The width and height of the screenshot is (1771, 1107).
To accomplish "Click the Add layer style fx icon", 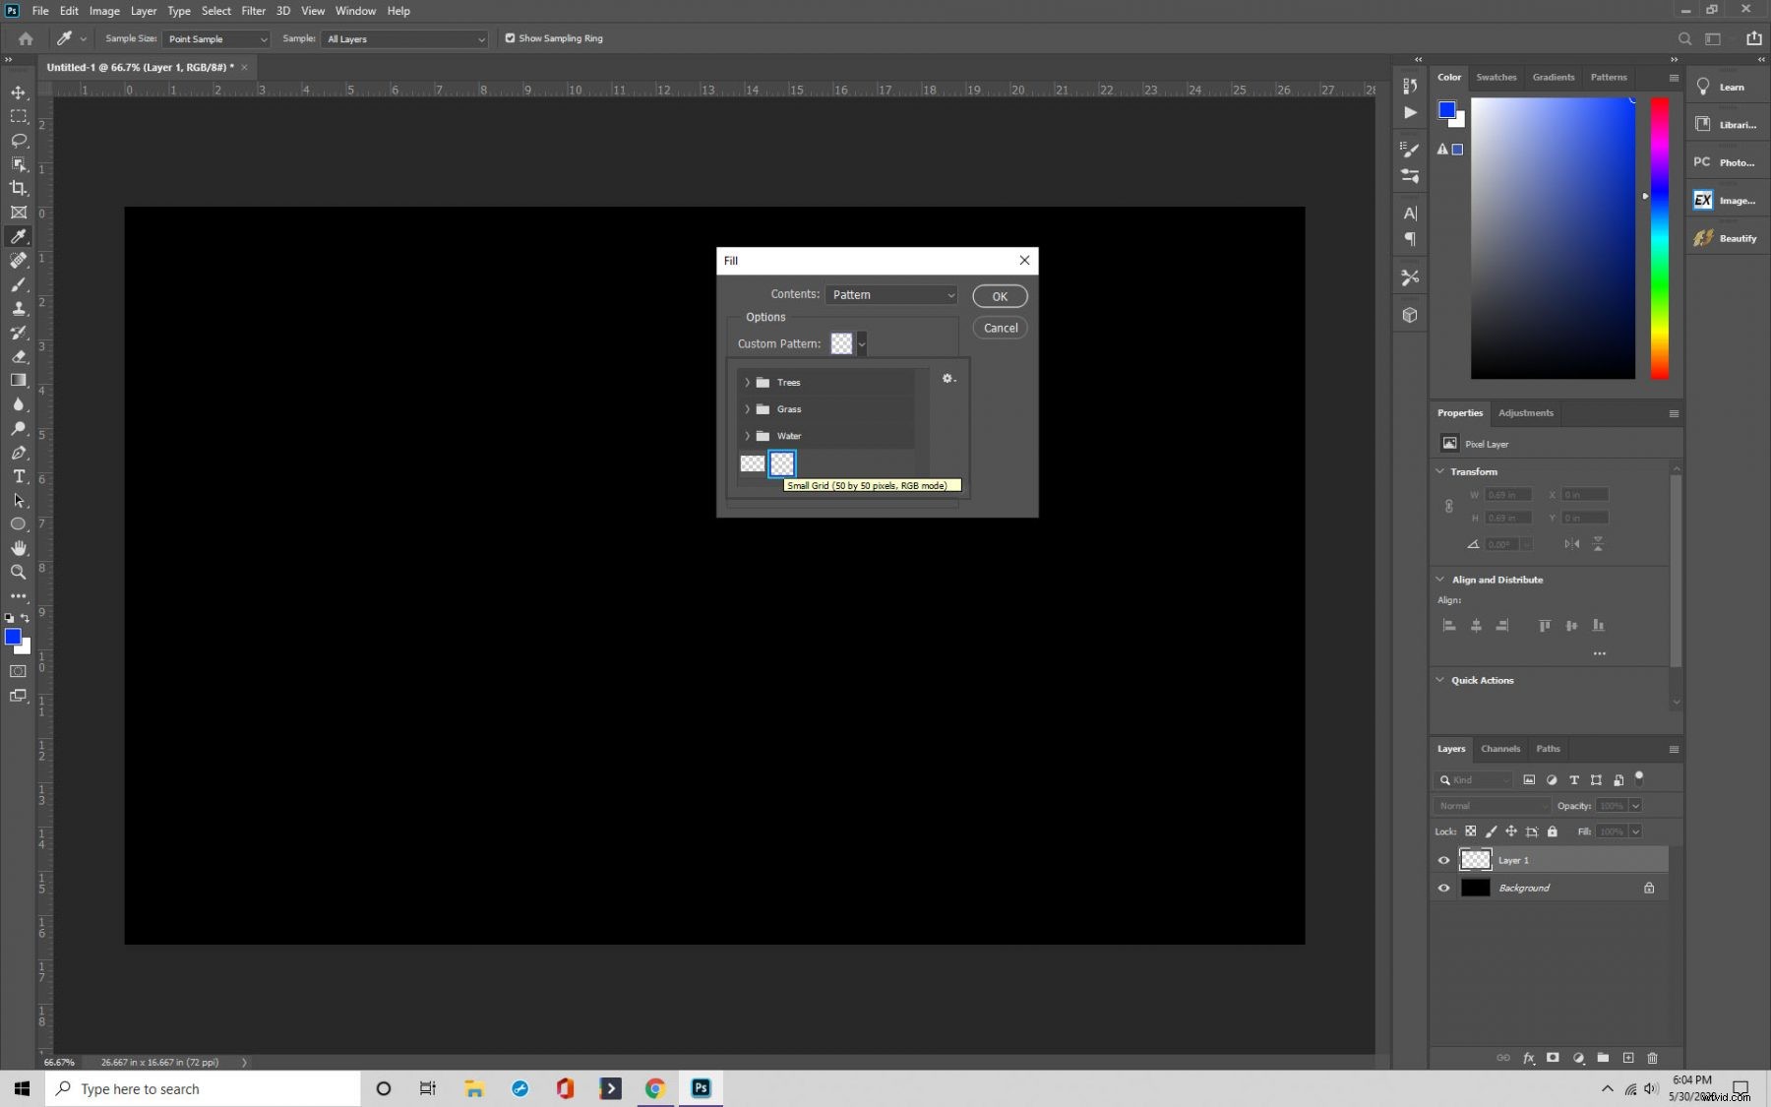I will [1529, 1059].
